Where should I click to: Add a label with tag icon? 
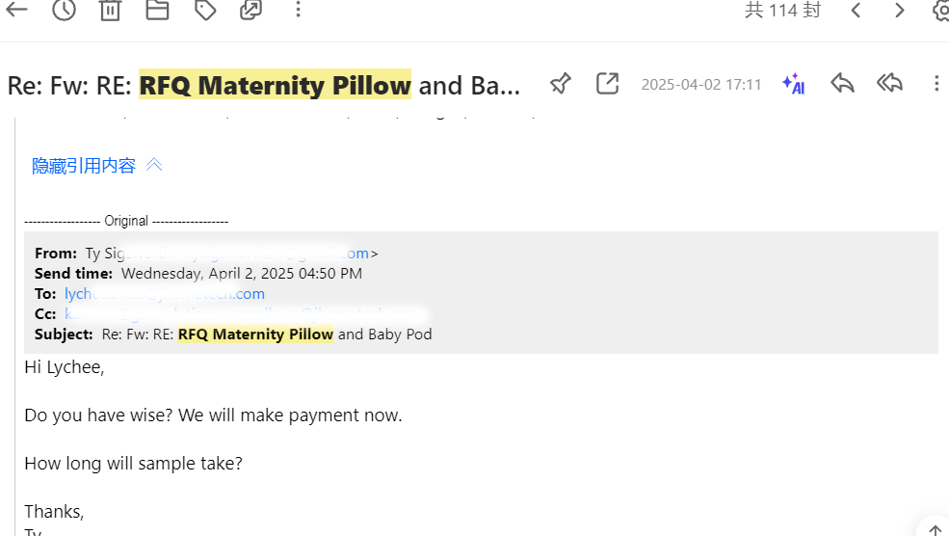(204, 10)
